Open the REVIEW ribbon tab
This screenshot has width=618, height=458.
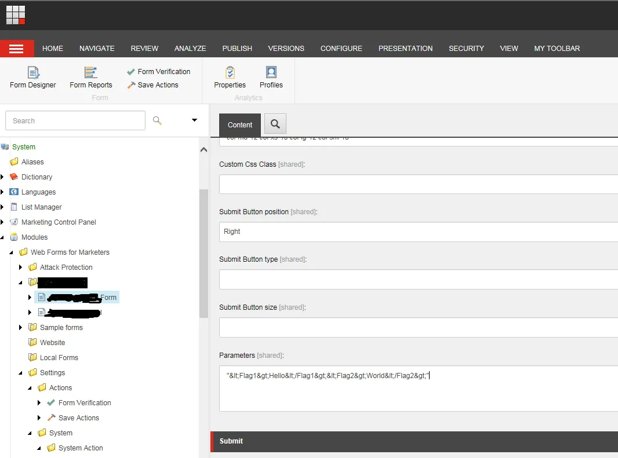[x=145, y=49]
